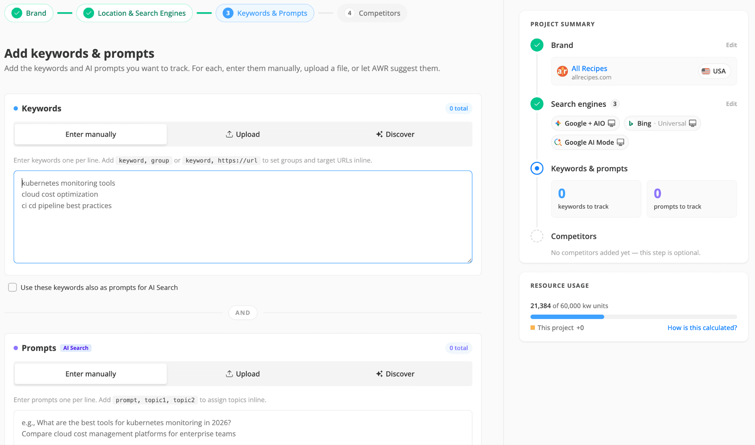Switch to Prompts Discover tab

click(395, 374)
